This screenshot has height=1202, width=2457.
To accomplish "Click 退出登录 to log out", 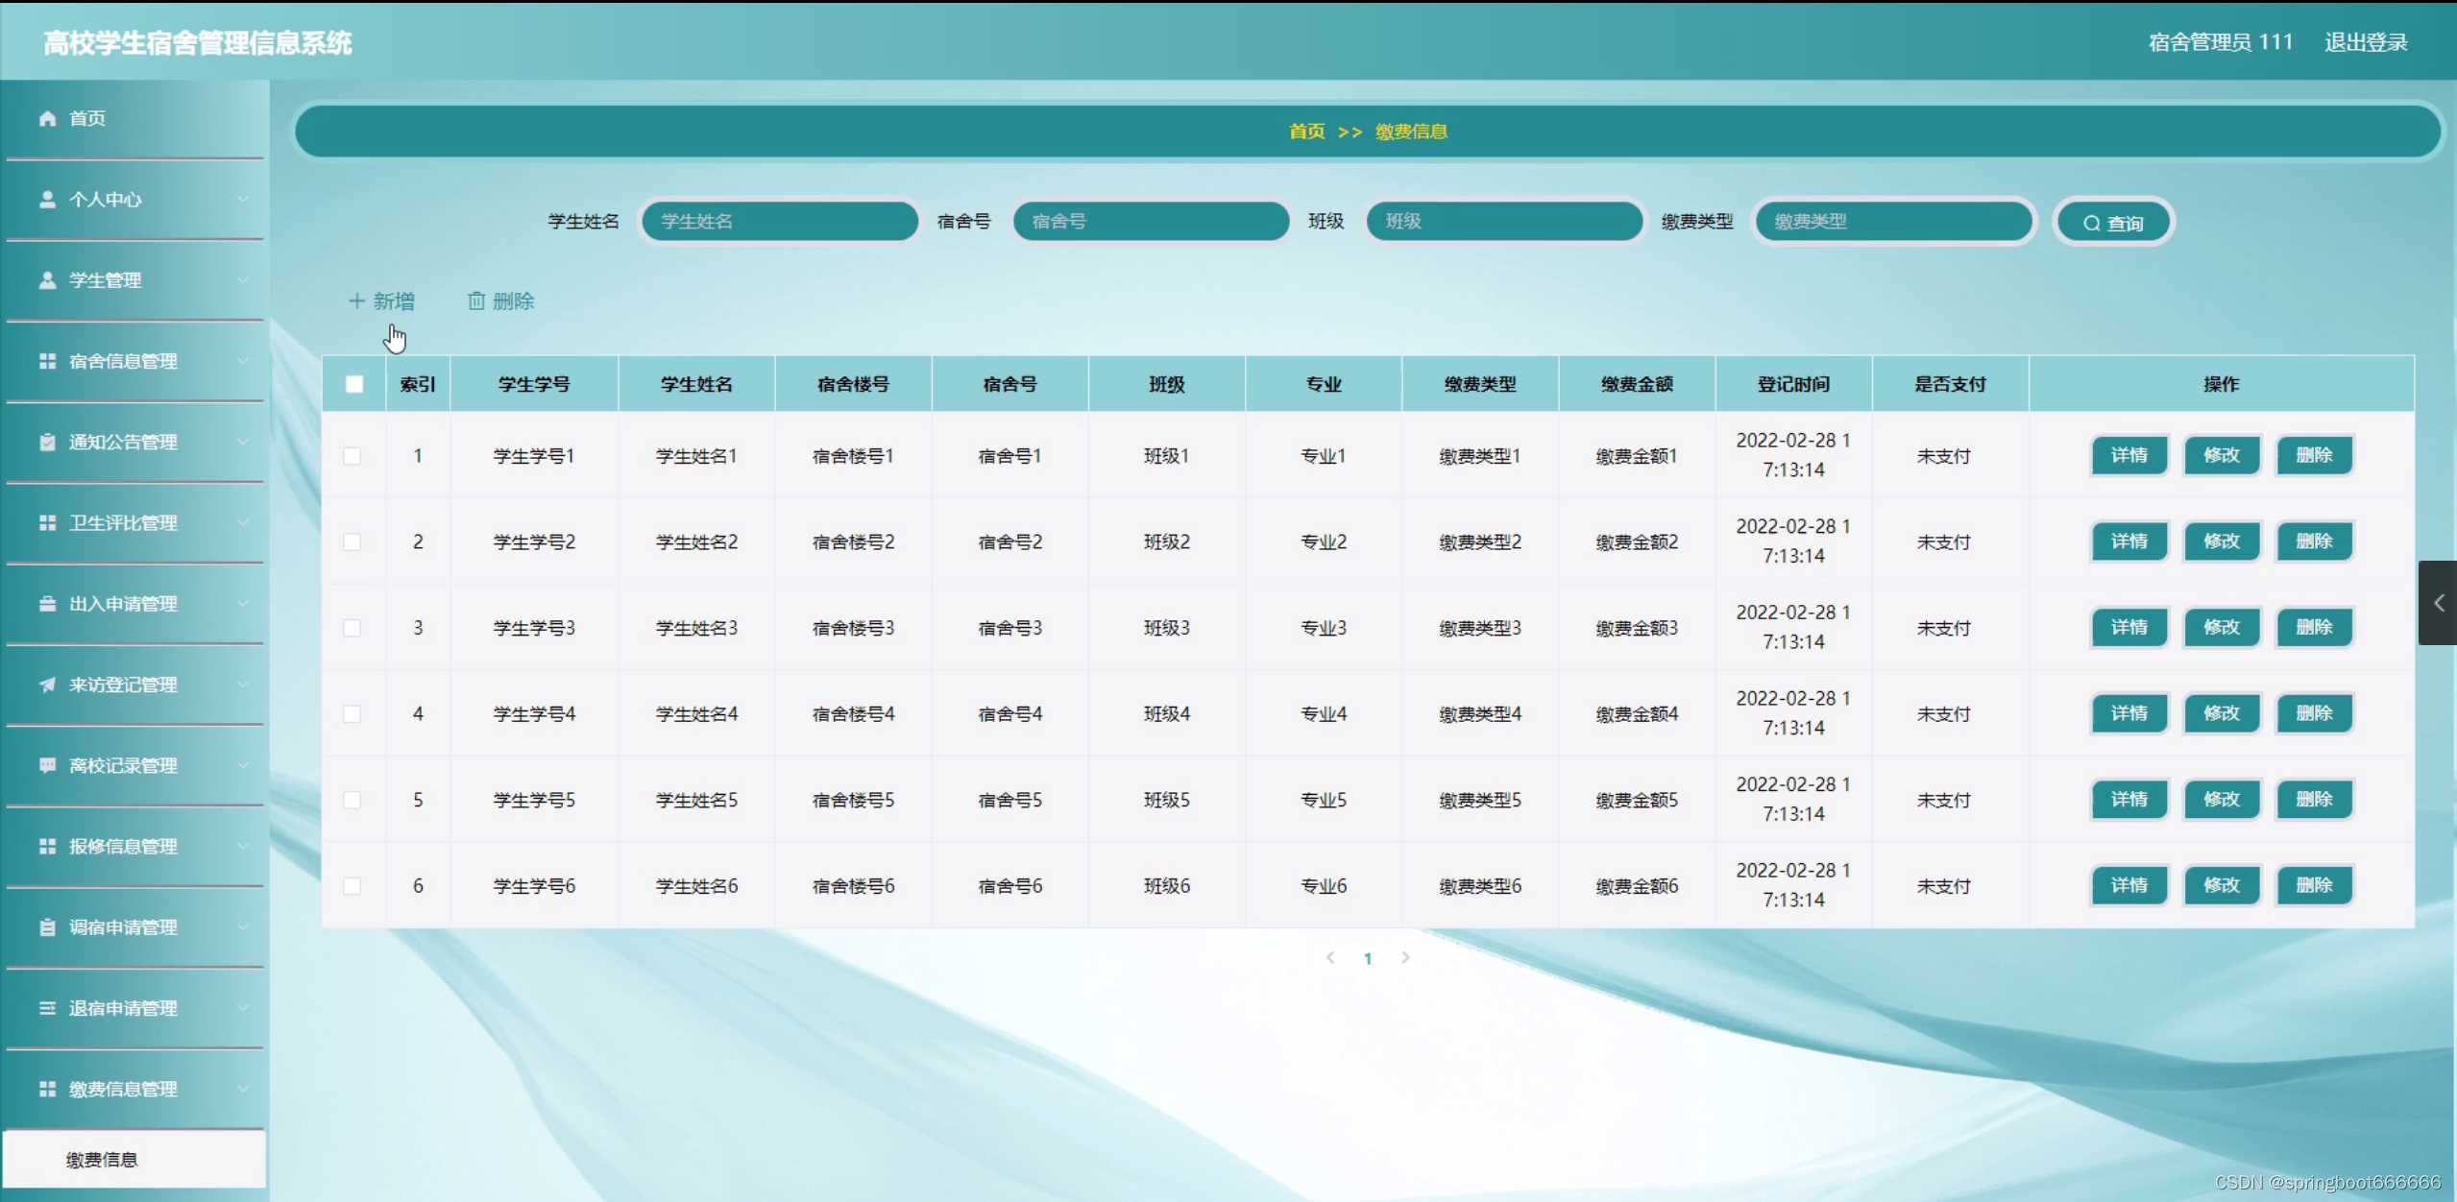I will 2366,42.
